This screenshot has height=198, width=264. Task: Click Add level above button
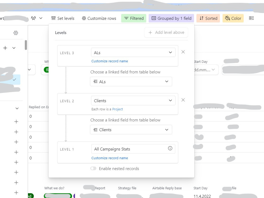coord(166,32)
